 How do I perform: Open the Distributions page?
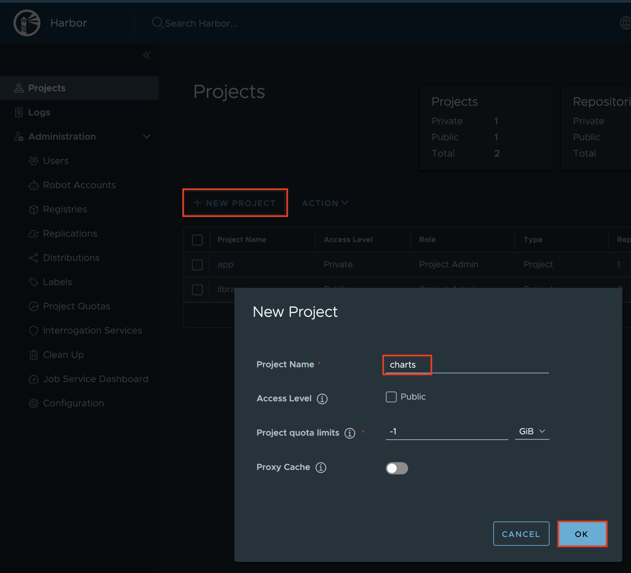(x=71, y=258)
